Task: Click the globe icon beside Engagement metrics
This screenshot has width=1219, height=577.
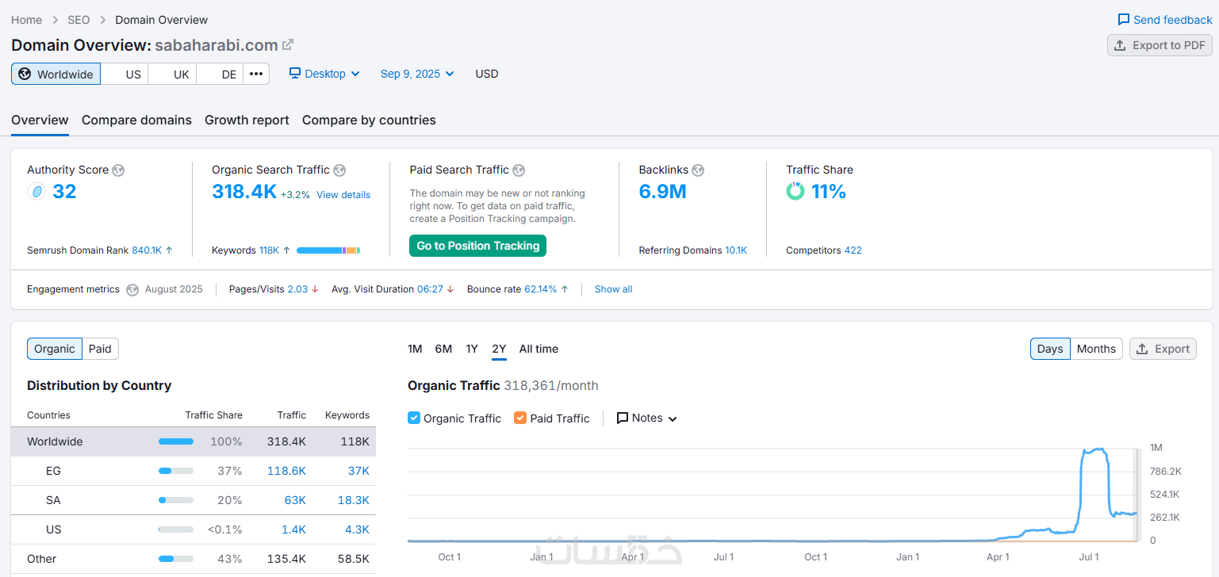Action: click(x=132, y=289)
